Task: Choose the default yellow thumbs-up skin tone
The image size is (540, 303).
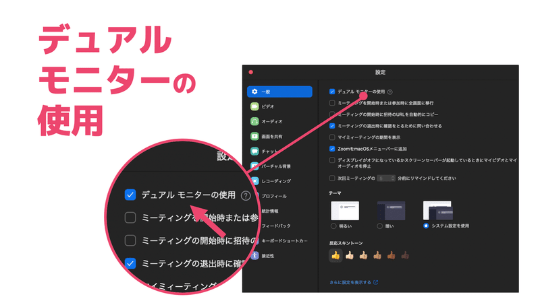Action: coord(335,256)
